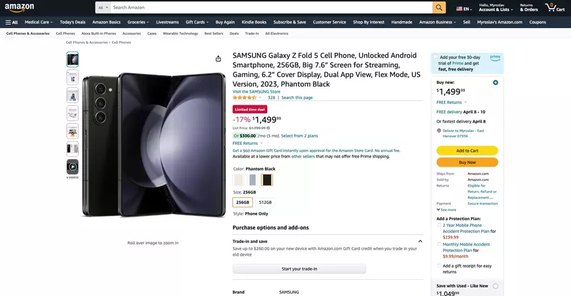Click the Add to Cart button
571x296 pixels.
[467, 150]
